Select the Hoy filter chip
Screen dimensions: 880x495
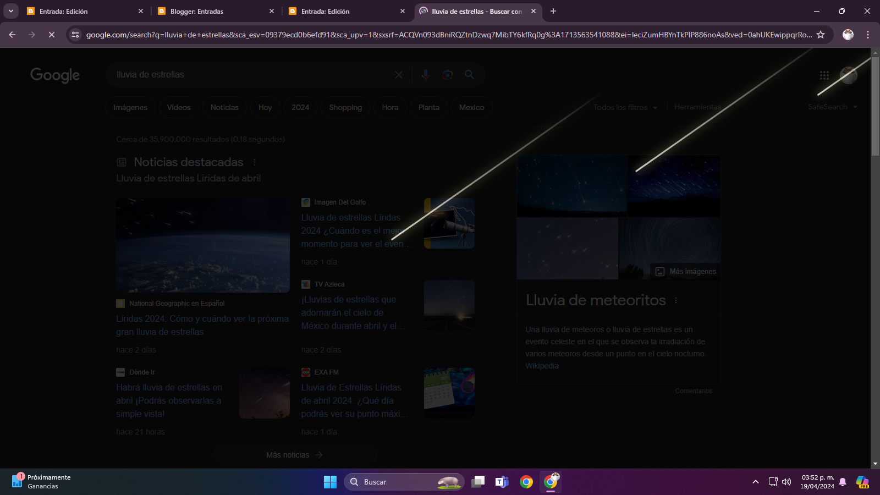(x=265, y=107)
